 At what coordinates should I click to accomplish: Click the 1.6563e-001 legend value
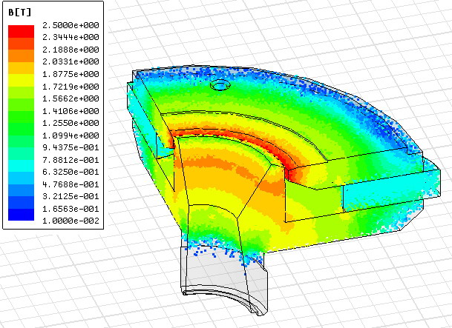click(71, 208)
